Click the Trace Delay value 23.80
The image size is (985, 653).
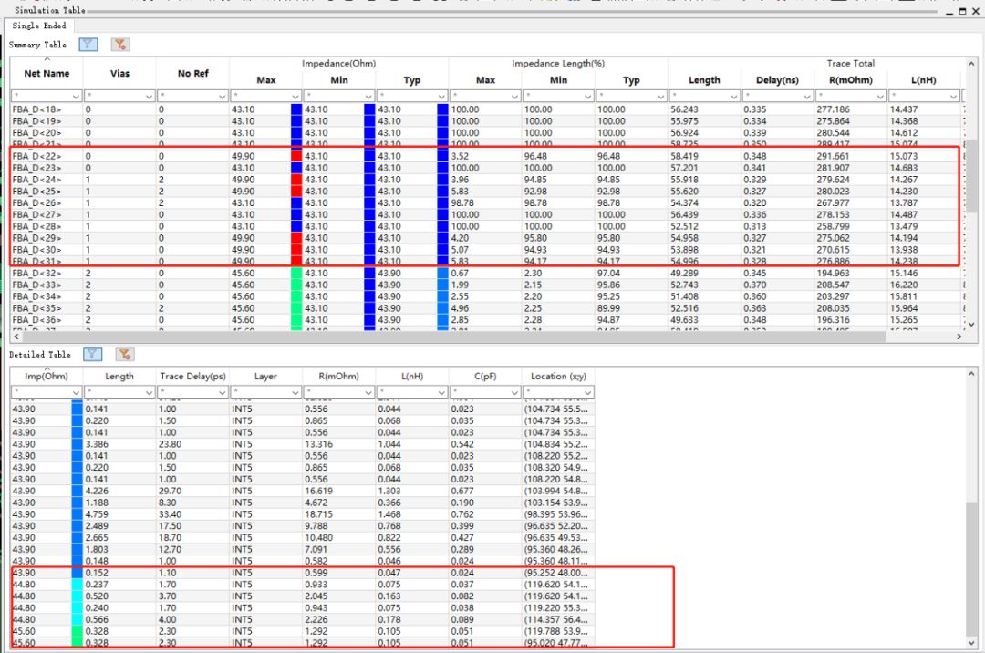[171, 444]
